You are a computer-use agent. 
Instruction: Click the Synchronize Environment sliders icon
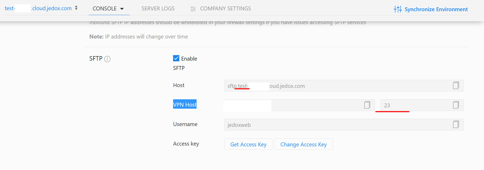[x=398, y=9]
